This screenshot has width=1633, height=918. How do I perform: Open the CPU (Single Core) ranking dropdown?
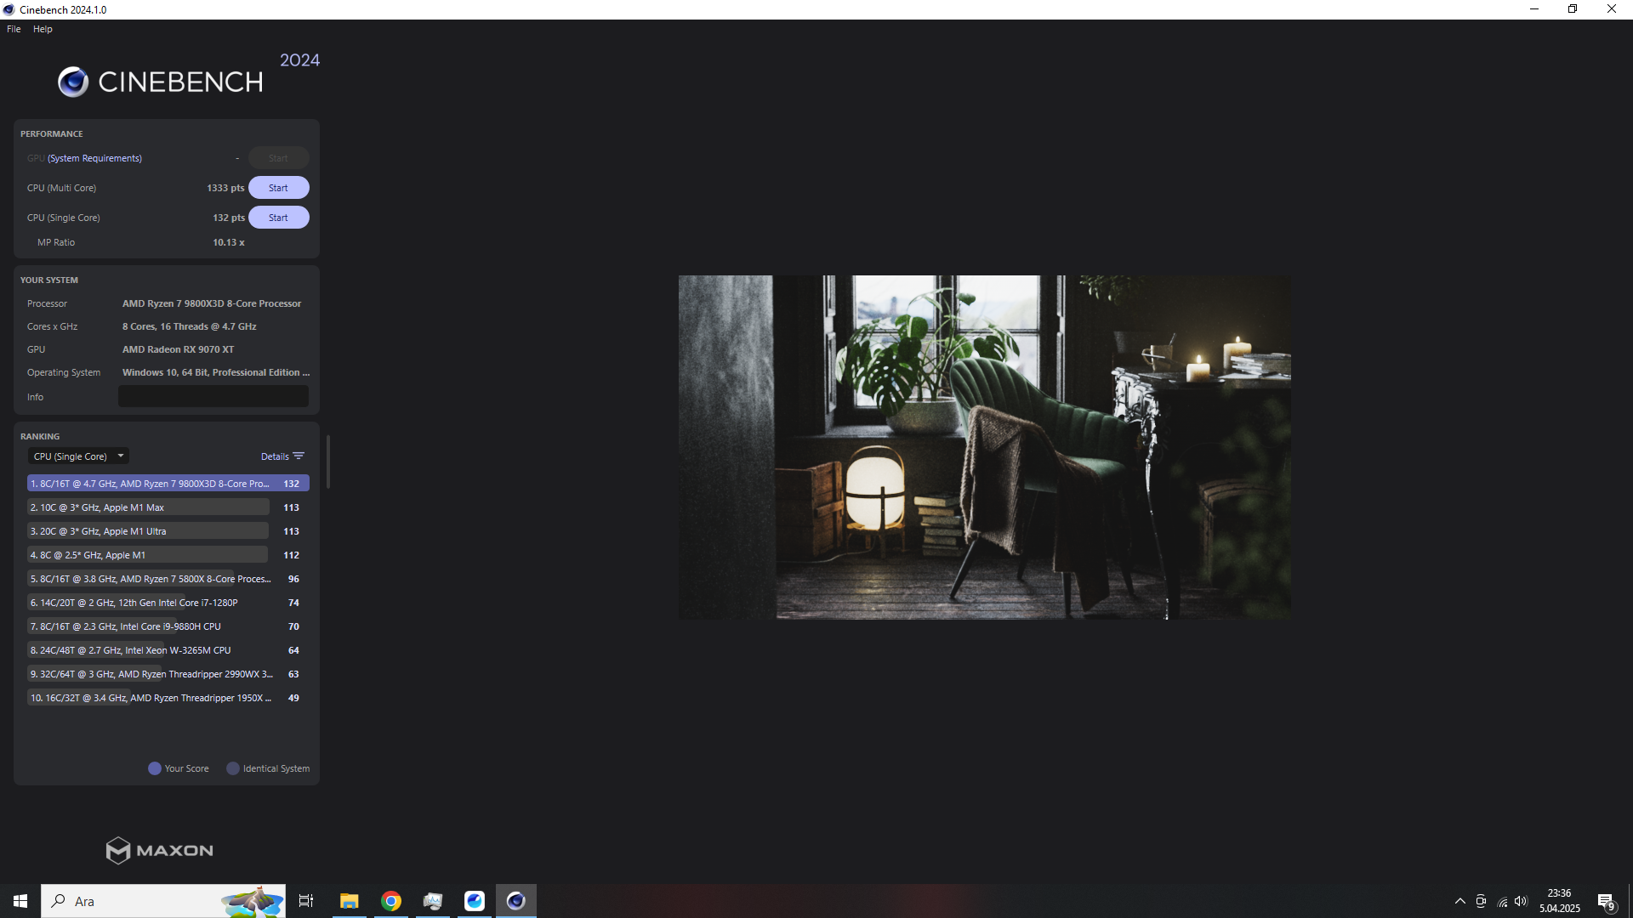[x=78, y=456]
